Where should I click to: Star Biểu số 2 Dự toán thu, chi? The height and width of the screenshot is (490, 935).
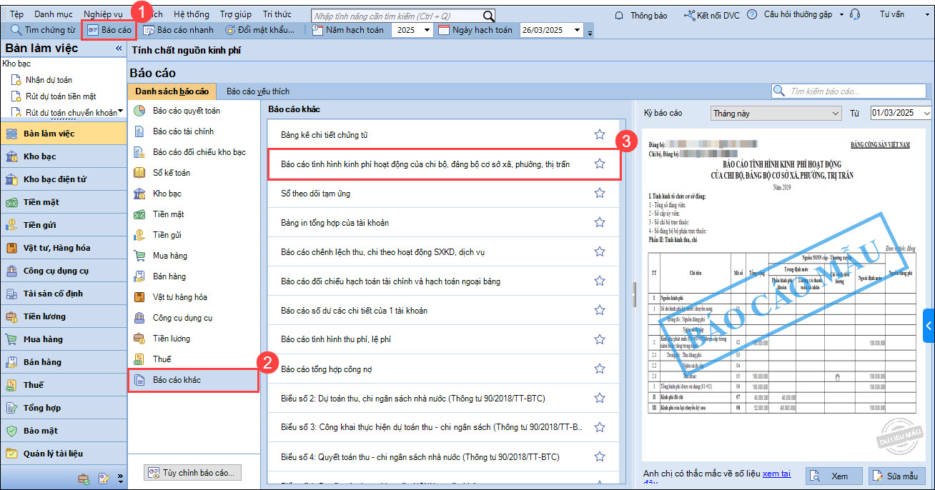(x=600, y=398)
